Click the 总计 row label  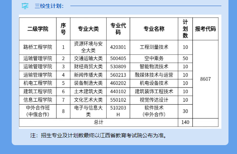pyautogui.click(x=98, y=122)
